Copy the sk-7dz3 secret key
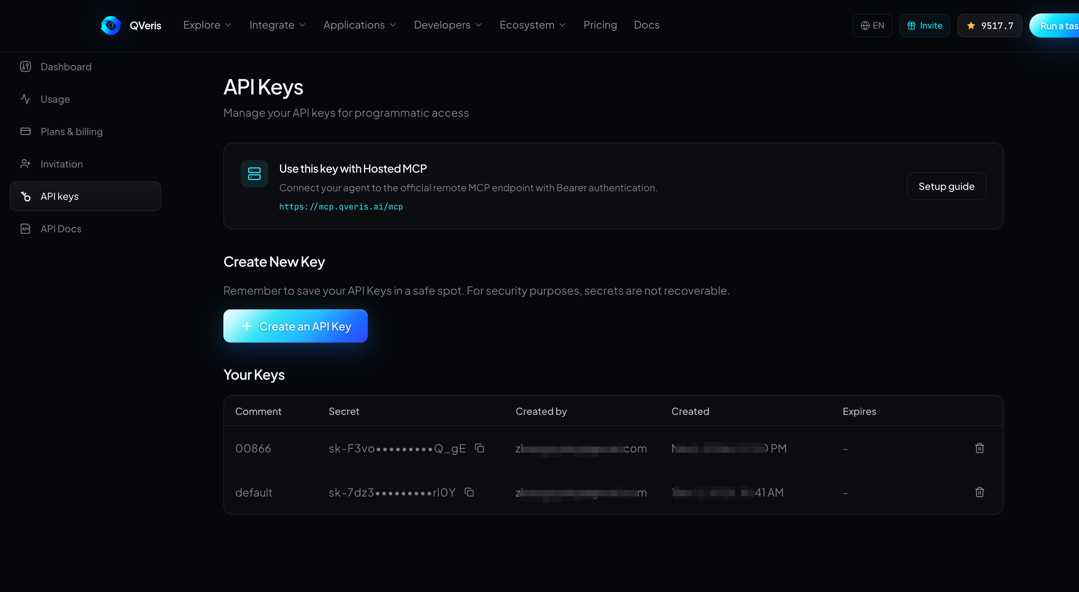 [x=469, y=492]
